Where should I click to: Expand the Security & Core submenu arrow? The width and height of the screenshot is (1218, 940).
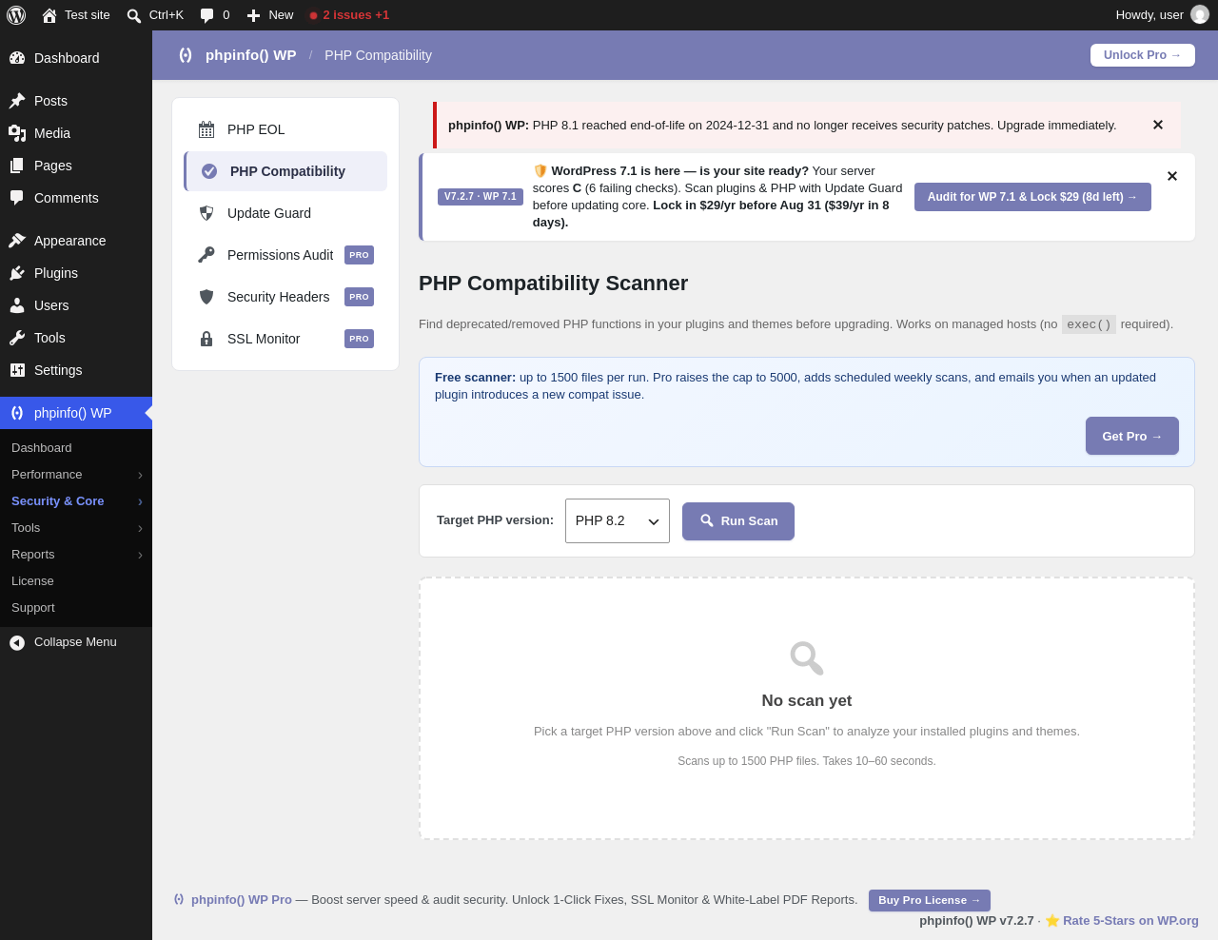(x=140, y=501)
